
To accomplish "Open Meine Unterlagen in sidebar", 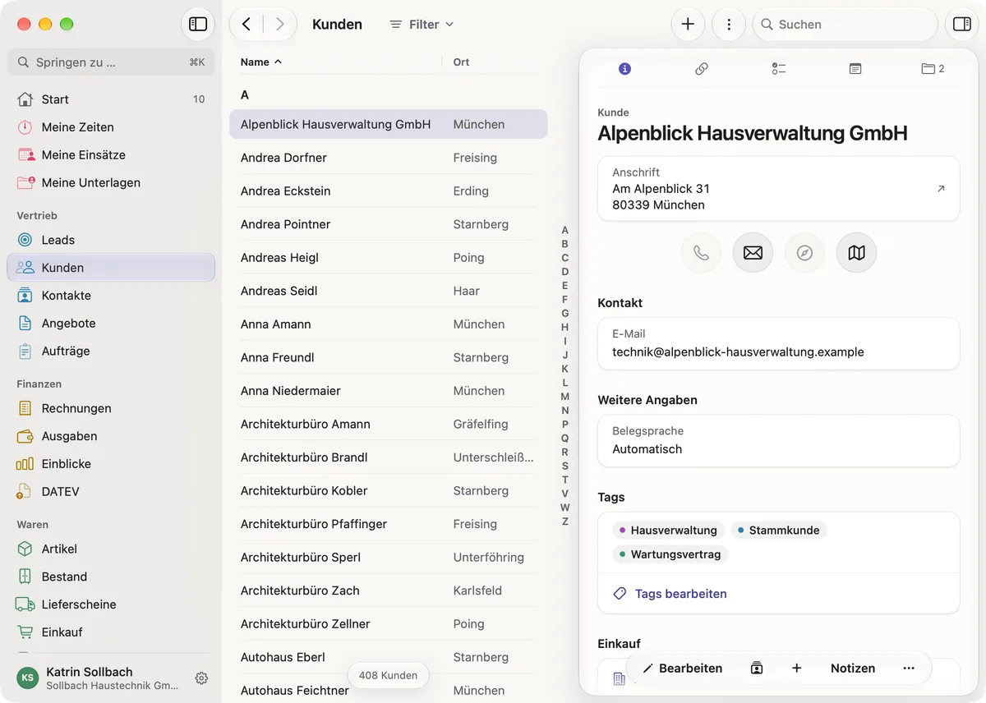I will pyautogui.click(x=111, y=183).
